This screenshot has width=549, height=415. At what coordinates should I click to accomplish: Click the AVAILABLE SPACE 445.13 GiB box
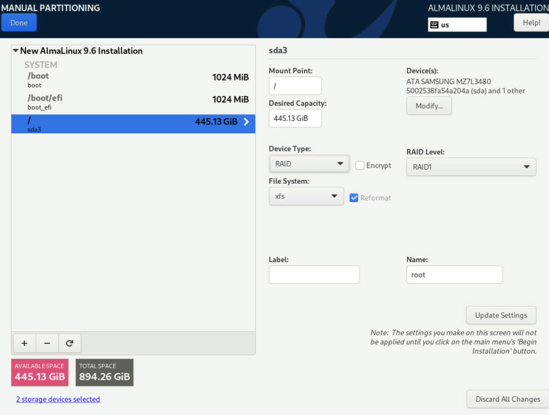click(40, 372)
